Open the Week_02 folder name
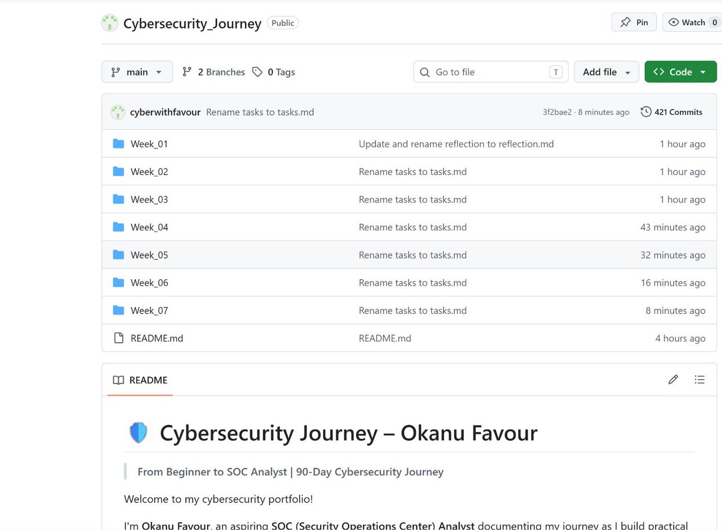The height and width of the screenshot is (530, 722). pyautogui.click(x=149, y=172)
